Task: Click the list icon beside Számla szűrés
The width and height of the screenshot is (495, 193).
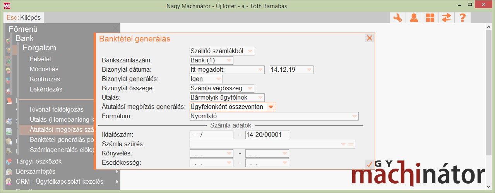Action: 351,144
